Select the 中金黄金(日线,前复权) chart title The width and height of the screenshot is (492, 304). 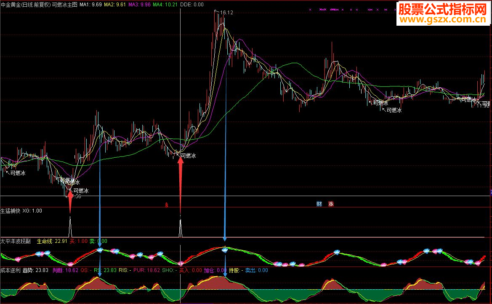point(26,5)
